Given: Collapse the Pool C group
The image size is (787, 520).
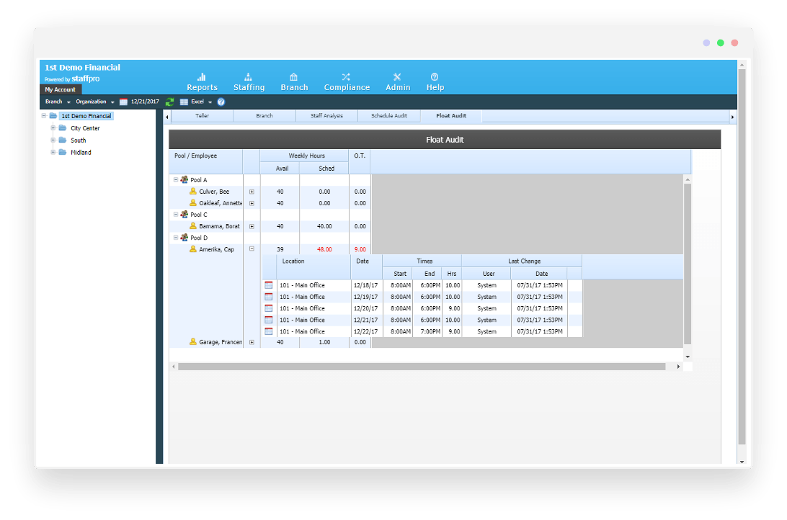Looking at the screenshot, I should click(x=176, y=214).
